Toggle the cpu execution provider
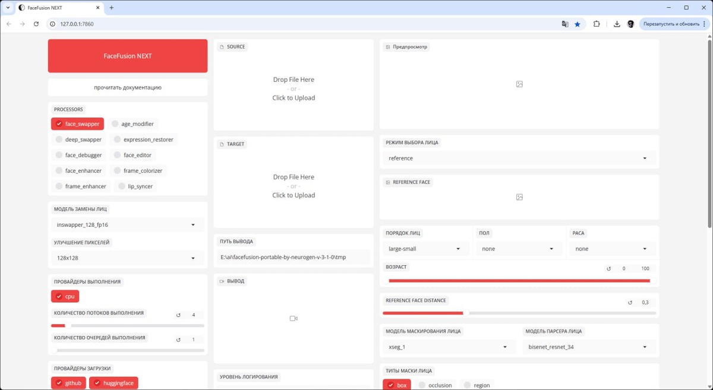 [x=65, y=296]
